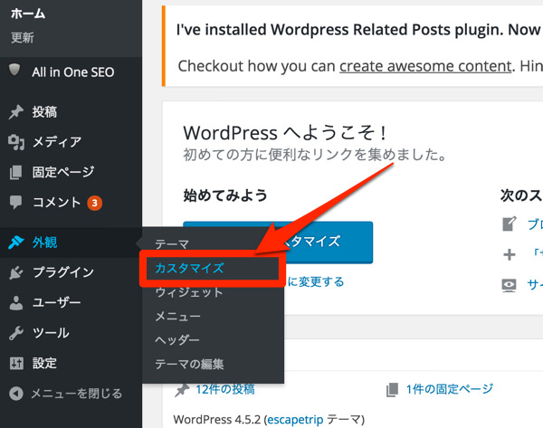Open the 投稿 menu label
The height and width of the screenshot is (428, 543).
point(44,112)
